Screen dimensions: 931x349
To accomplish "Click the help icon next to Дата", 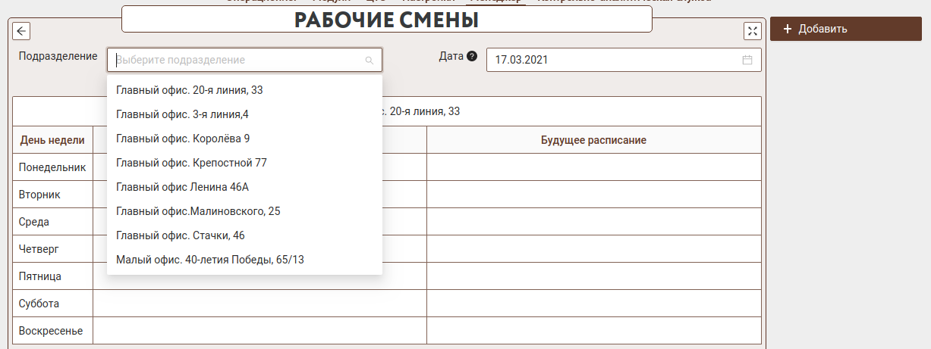I will coord(472,56).
